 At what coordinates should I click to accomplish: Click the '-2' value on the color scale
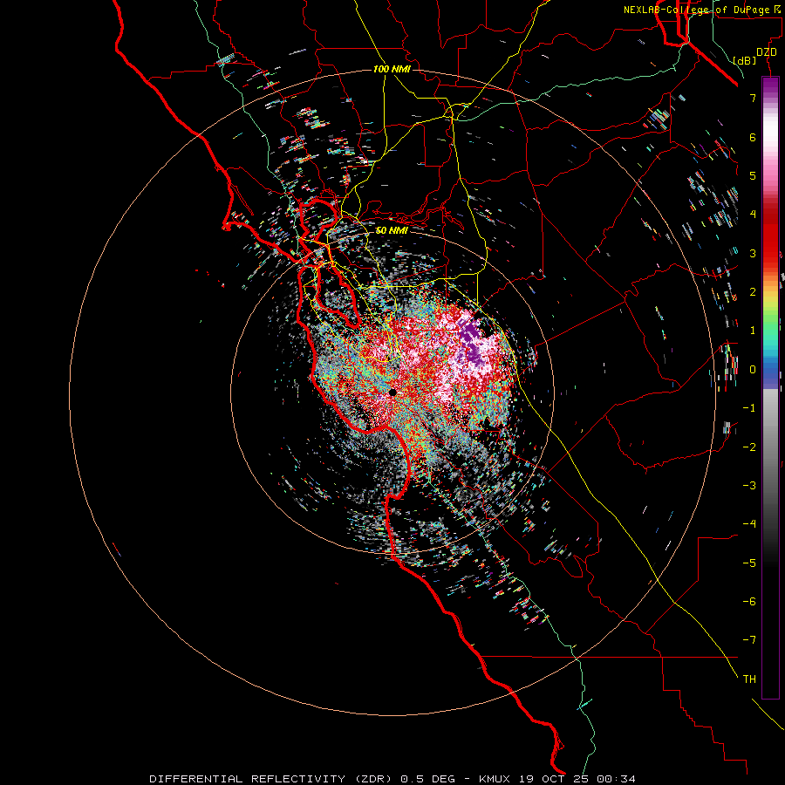(749, 447)
